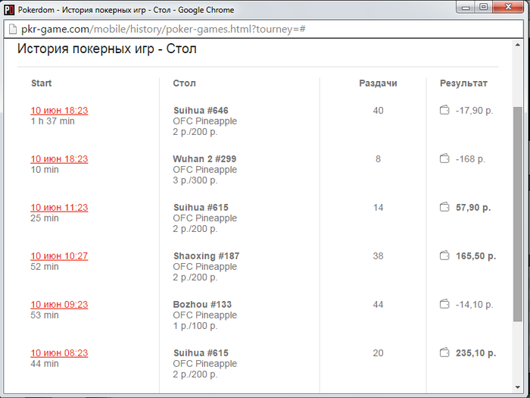
Task: Click the Start column header
Action: [x=41, y=83]
